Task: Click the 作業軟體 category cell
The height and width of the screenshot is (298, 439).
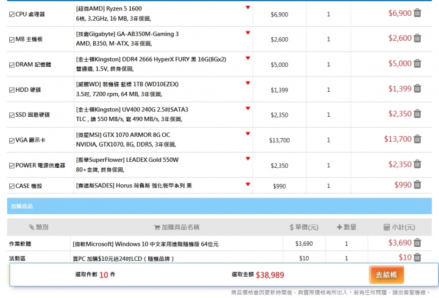Action: [x=20, y=244]
